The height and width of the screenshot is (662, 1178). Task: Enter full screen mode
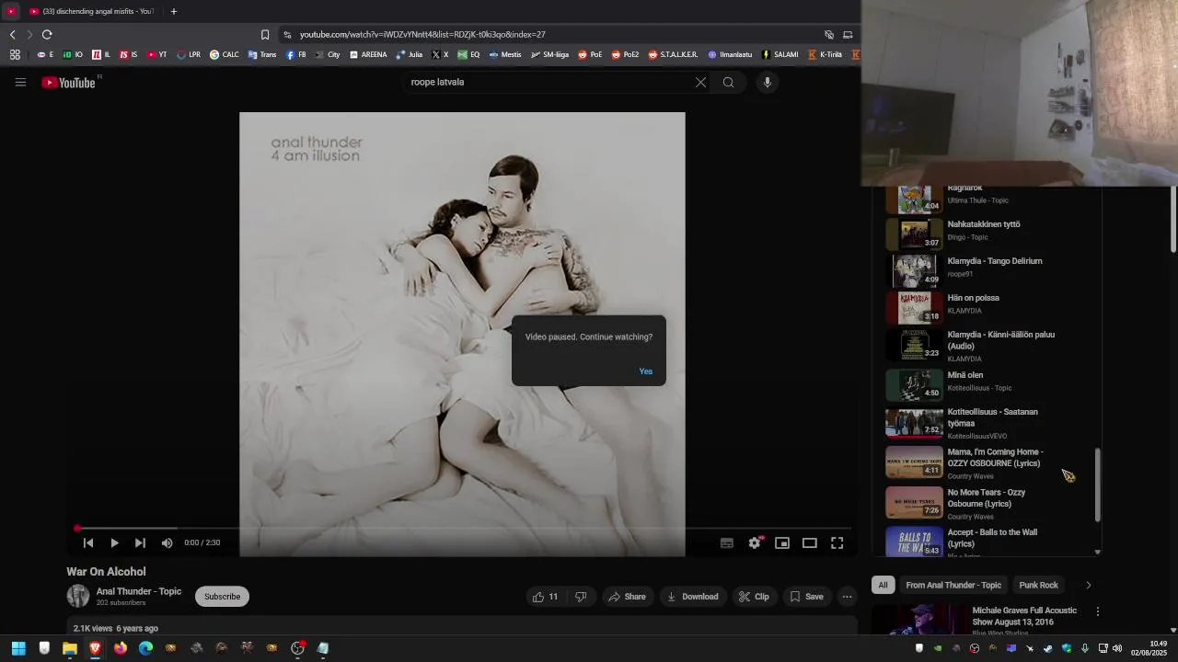[837, 543]
